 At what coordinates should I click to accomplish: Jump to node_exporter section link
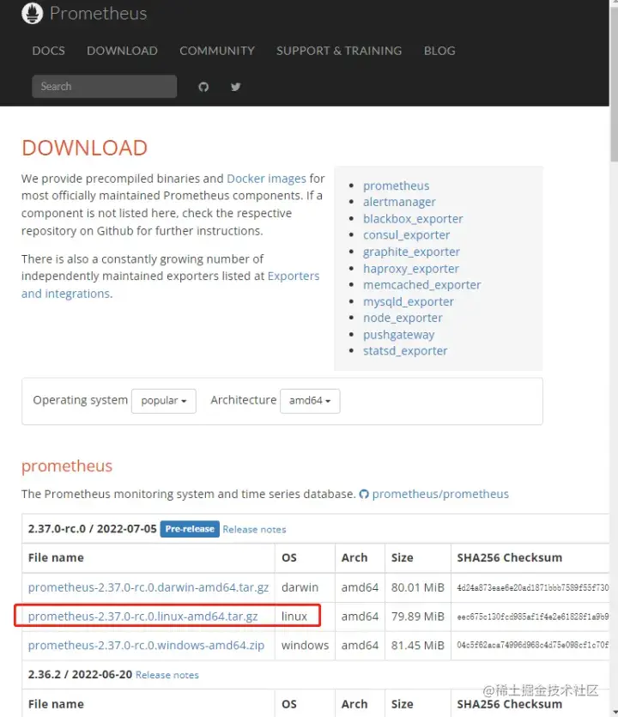point(403,318)
